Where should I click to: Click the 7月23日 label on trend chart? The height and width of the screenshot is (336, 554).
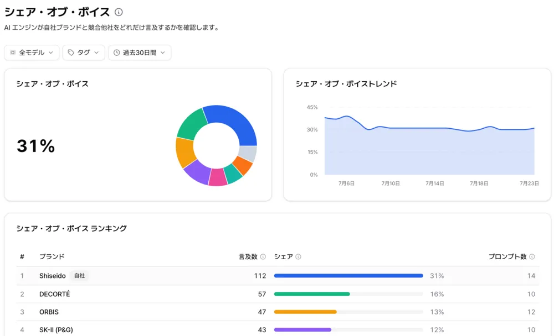click(529, 183)
